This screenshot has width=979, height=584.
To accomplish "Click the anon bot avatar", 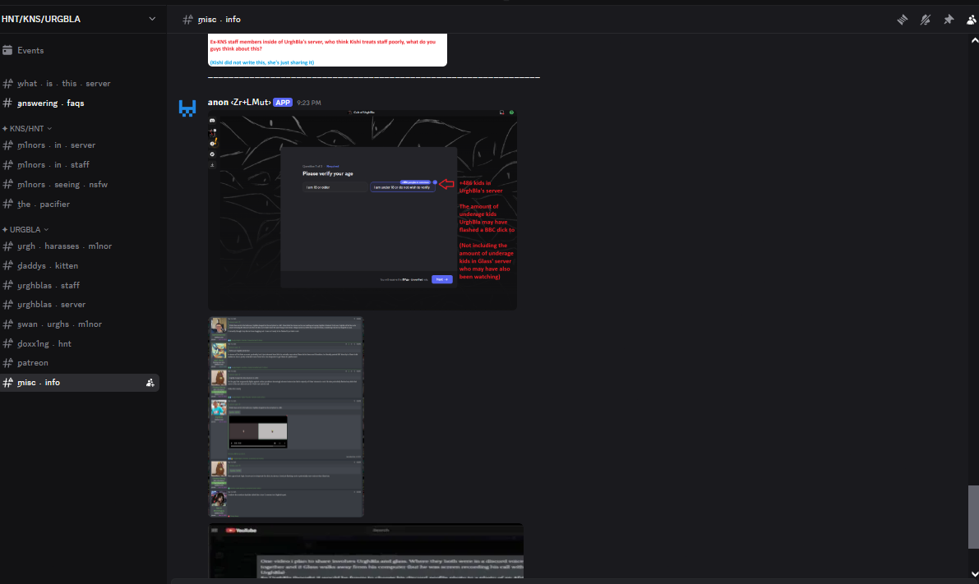I will 187,108.
